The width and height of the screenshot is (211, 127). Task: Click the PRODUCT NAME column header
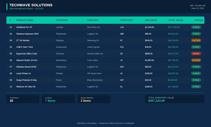(25, 20)
